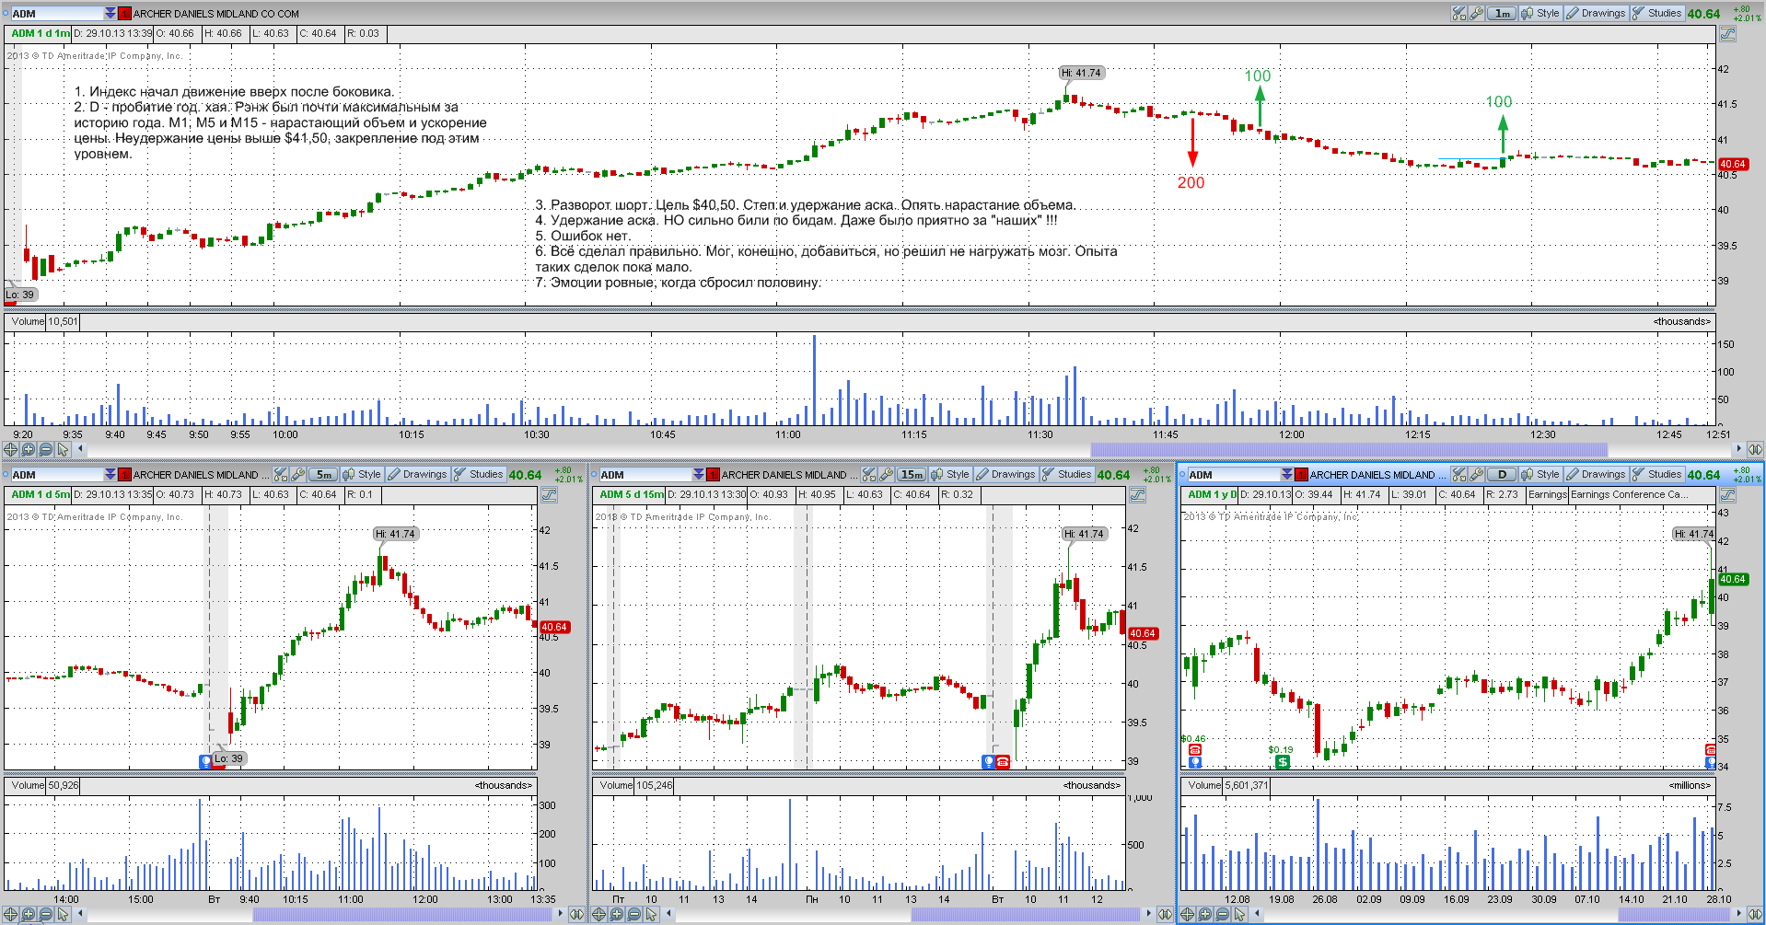Zoom in on the daily chart
Screen dimensions: 1766x925
tap(1204, 914)
